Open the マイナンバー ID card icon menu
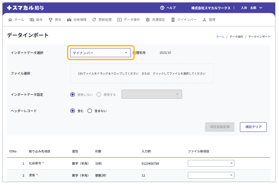This screenshot has height=185, width=279. click(x=173, y=20)
